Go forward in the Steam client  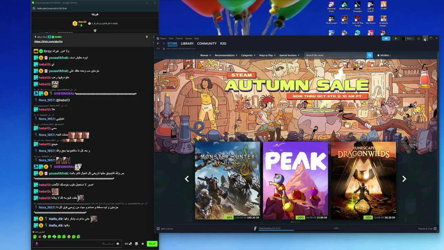point(163,43)
